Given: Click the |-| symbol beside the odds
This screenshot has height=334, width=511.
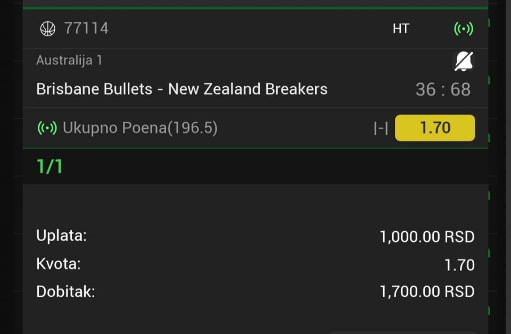Looking at the screenshot, I should (x=381, y=128).
